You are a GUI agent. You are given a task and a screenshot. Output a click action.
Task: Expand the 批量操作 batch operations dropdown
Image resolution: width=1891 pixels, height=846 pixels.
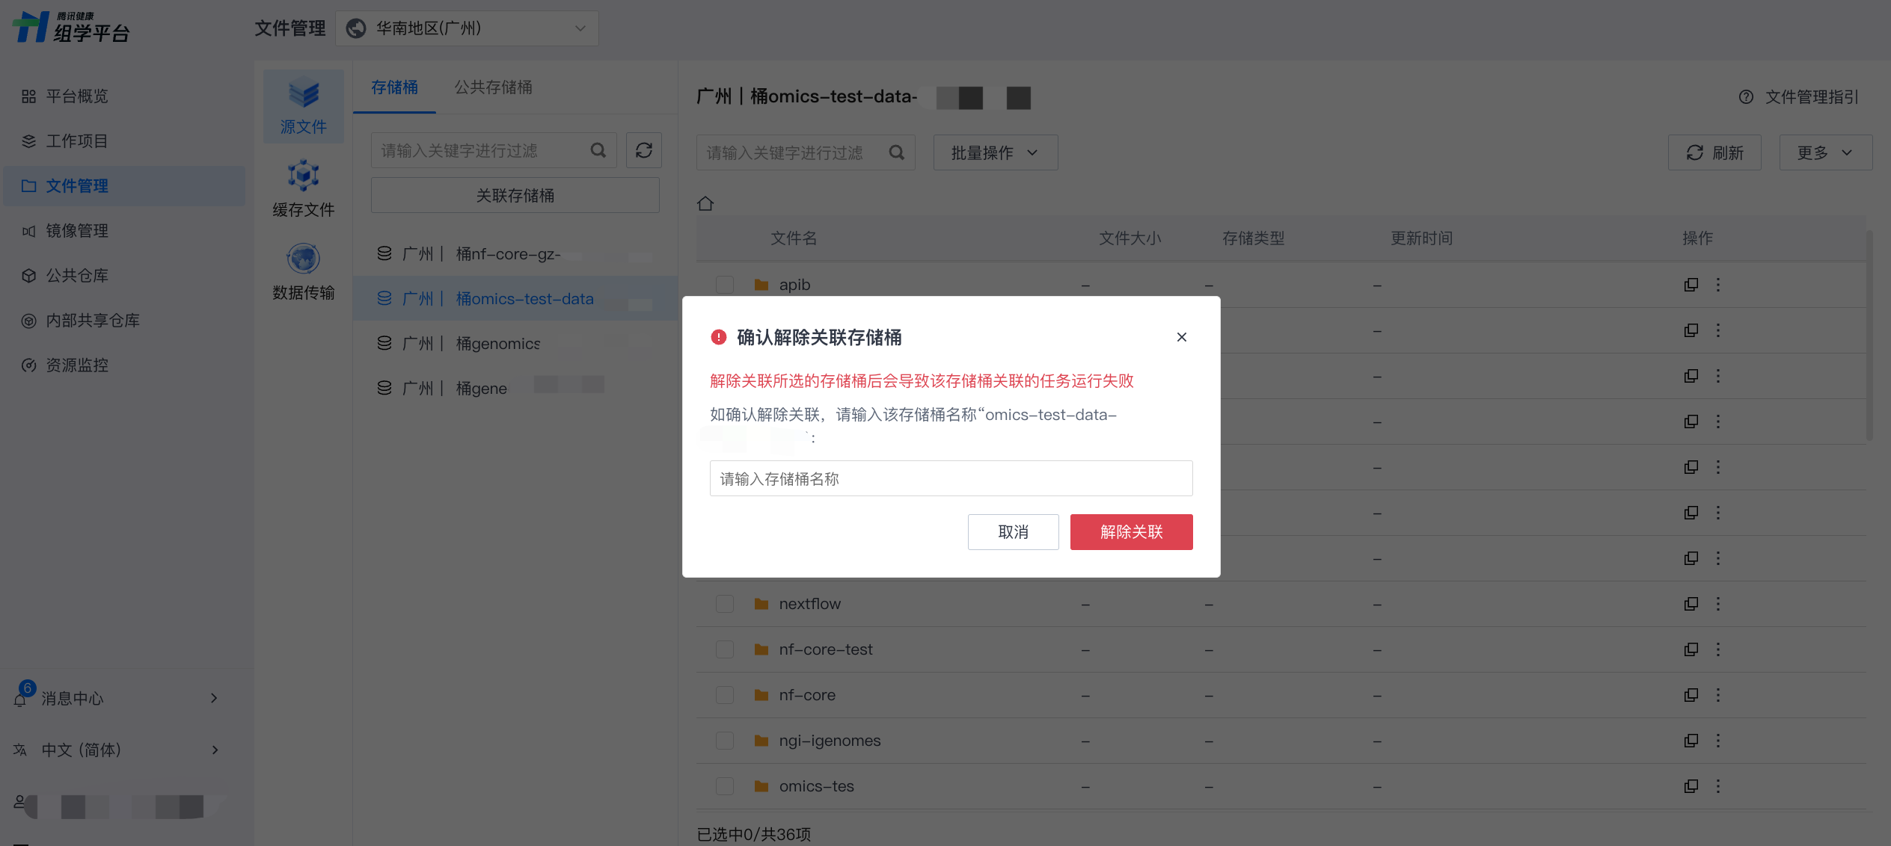pyautogui.click(x=995, y=152)
